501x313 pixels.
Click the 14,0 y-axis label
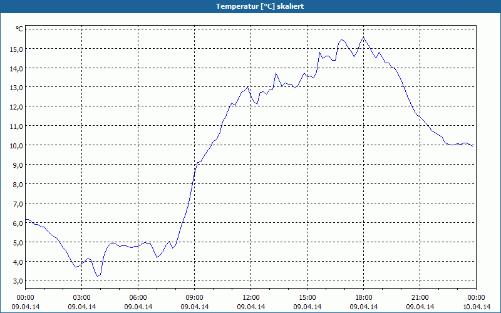pyautogui.click(x=18, y=68)
